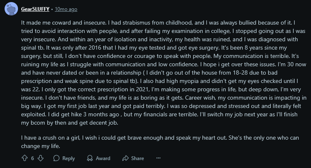The image size is (311, 168).
Task: Open the '10mo ago' timestamp permalink
Action: [66, 9]
